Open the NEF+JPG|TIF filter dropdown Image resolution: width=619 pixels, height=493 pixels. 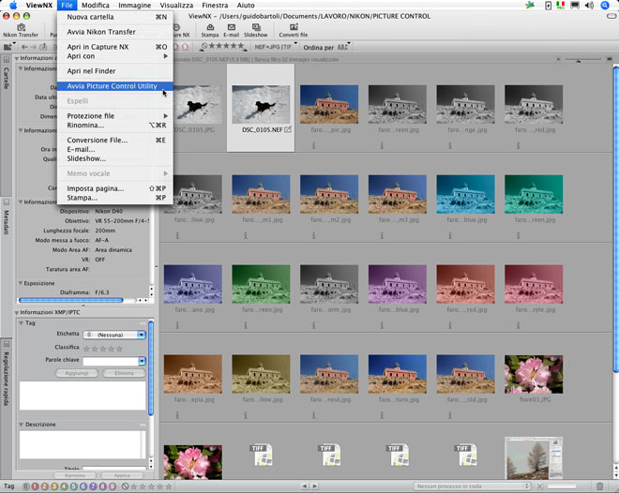[x=275, y=47]
